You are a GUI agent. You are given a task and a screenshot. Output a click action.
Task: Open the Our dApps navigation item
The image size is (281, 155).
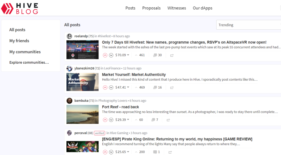click(x=203, y=8)
